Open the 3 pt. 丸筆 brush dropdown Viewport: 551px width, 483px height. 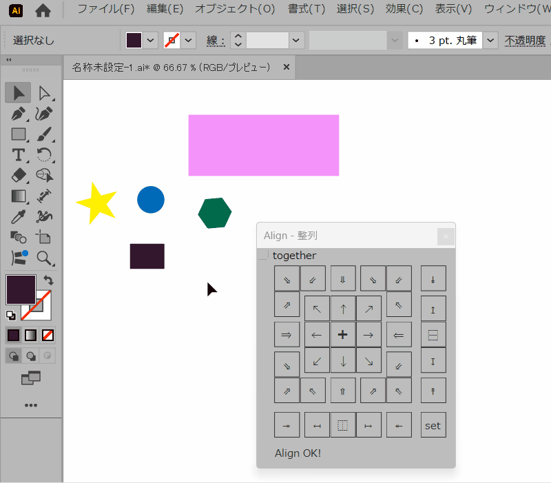(490, 41)
